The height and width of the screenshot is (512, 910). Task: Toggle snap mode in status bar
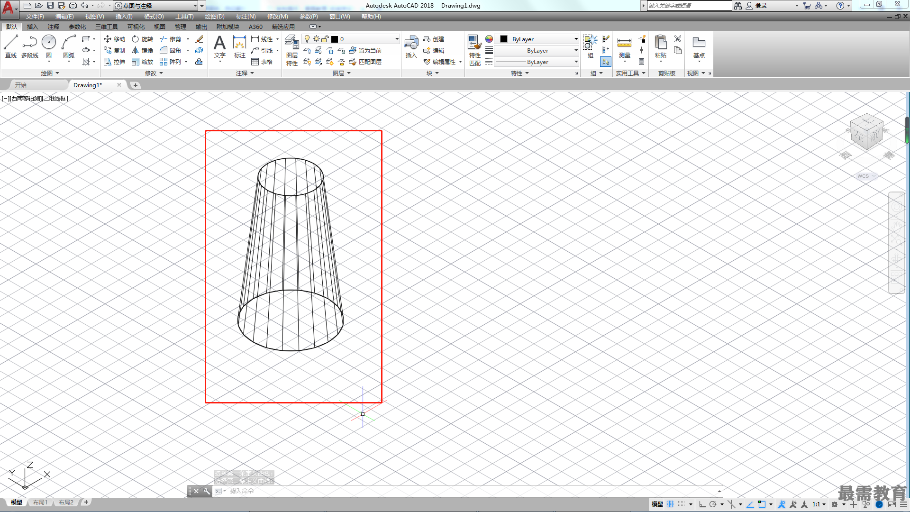681,504
